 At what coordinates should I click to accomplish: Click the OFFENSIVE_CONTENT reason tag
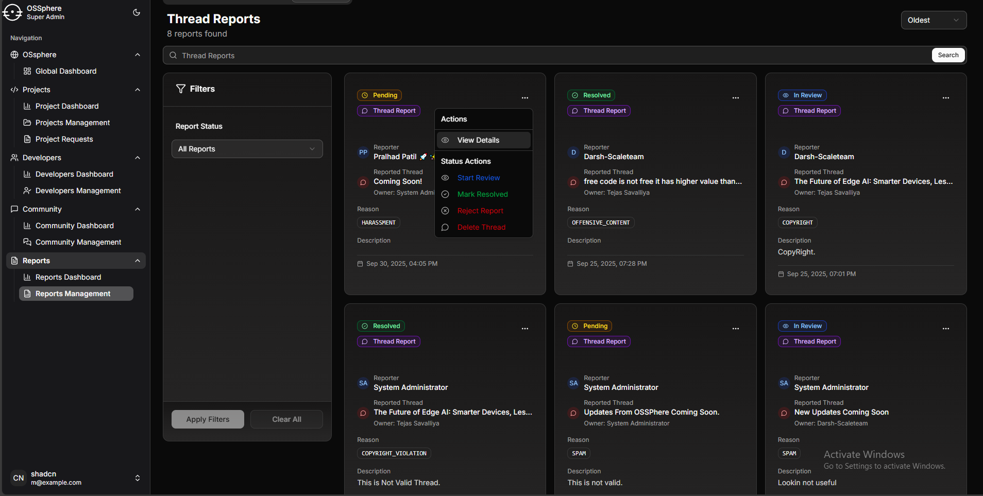pyautogui.click(x=601, y=223)
